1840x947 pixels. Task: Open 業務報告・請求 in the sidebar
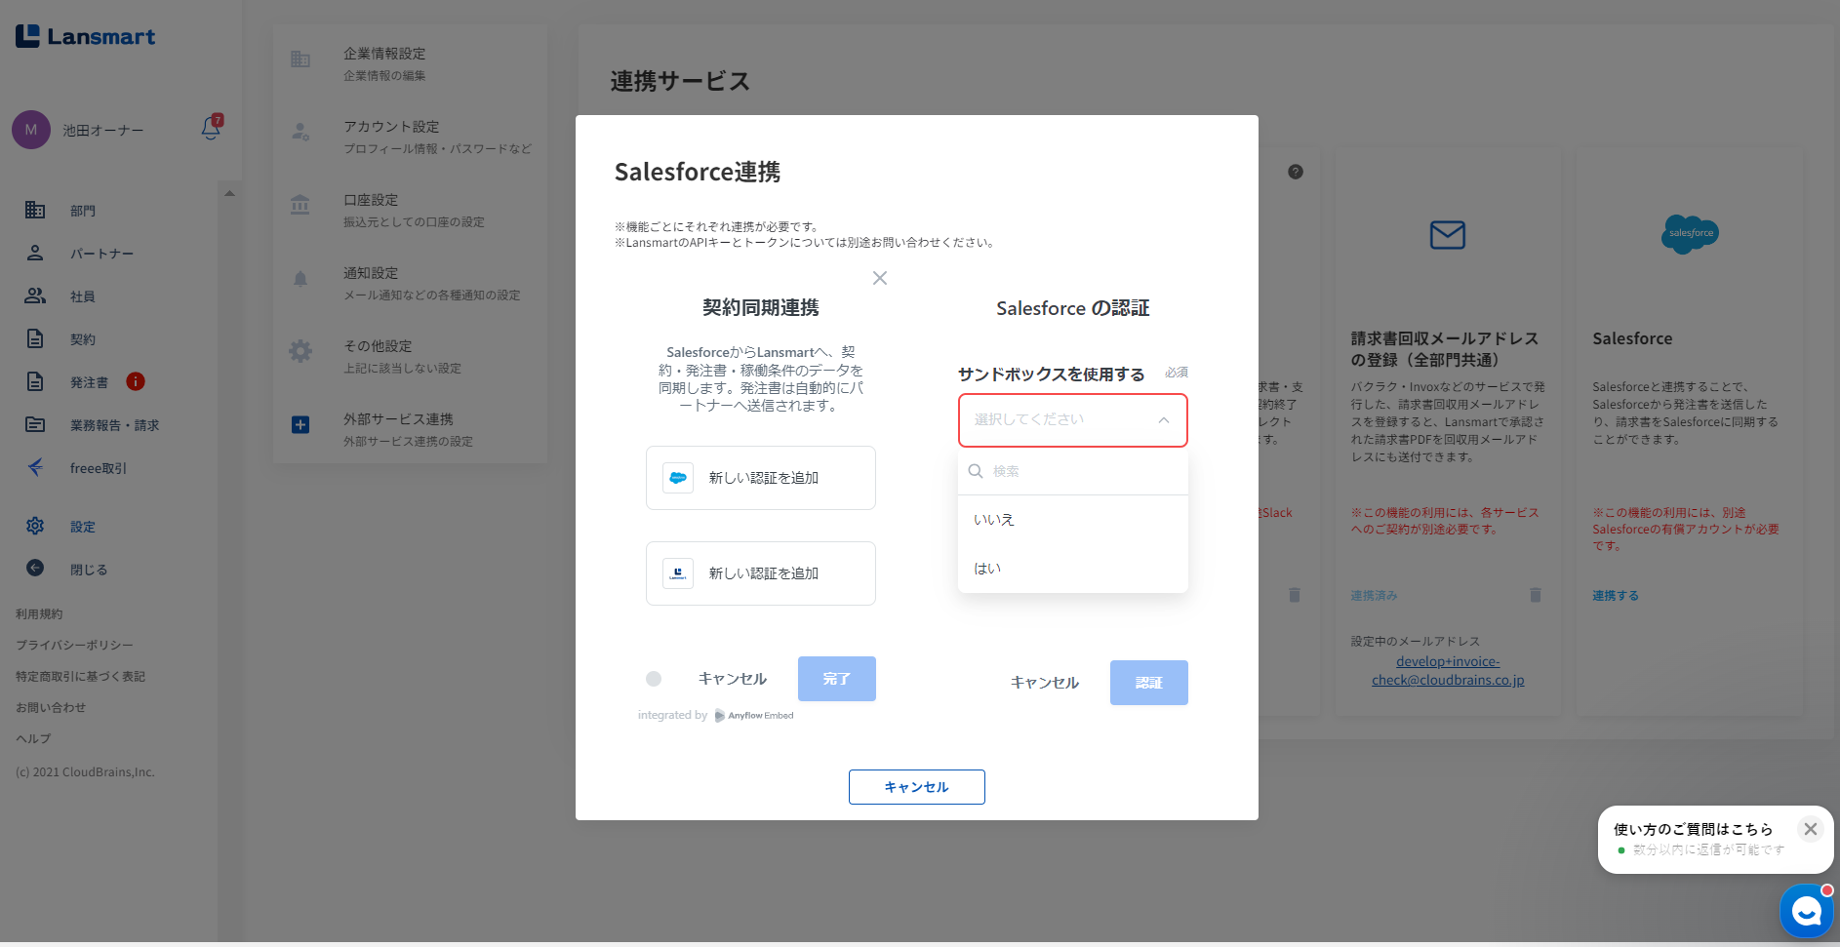click(114, 425)
